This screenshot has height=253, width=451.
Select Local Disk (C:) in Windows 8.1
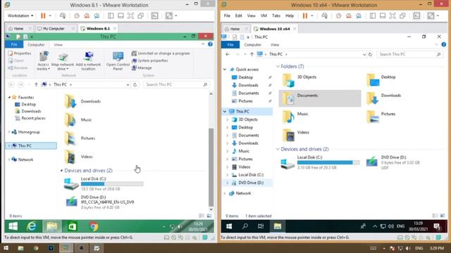click(x=104, y=183)
